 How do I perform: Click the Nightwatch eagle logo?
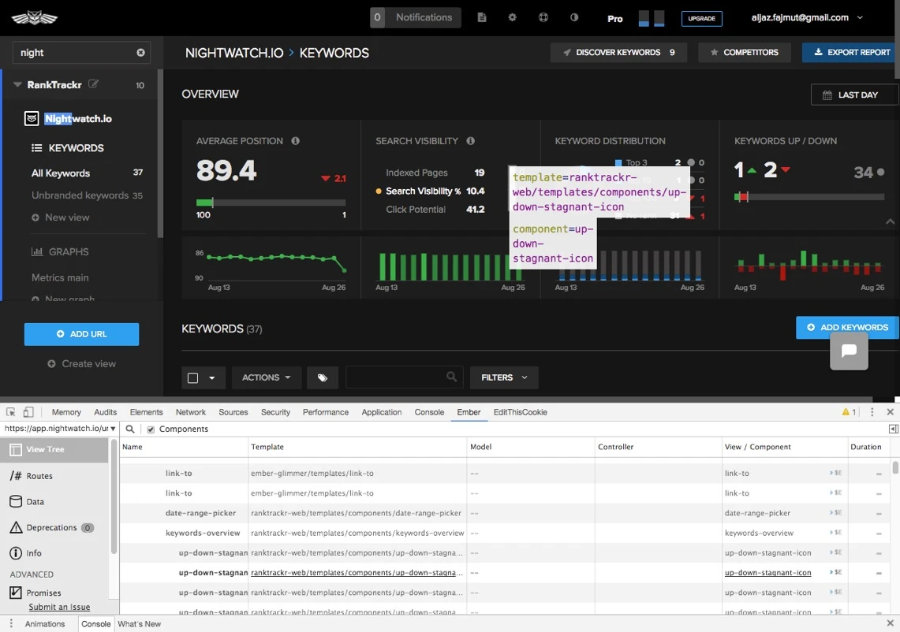[33, 17]
